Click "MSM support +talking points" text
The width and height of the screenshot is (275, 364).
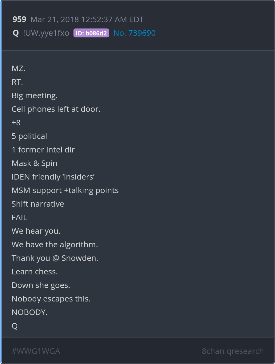click(65, 190)
